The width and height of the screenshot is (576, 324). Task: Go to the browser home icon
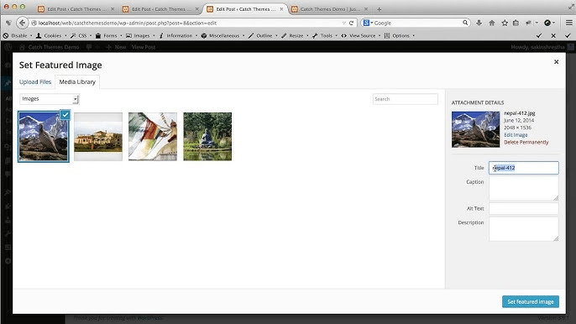point(492,23)
